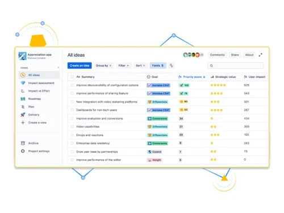Image resolution: width=284 pixels, height=213 pixels.
Task: Open the Group by dropdown
Action: 103,65
